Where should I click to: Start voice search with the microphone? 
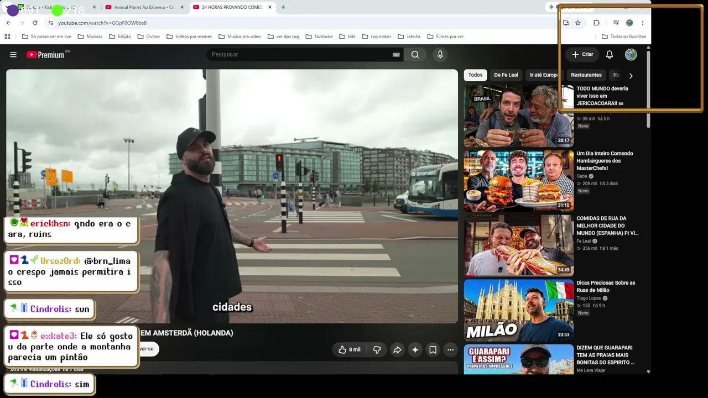440,55
